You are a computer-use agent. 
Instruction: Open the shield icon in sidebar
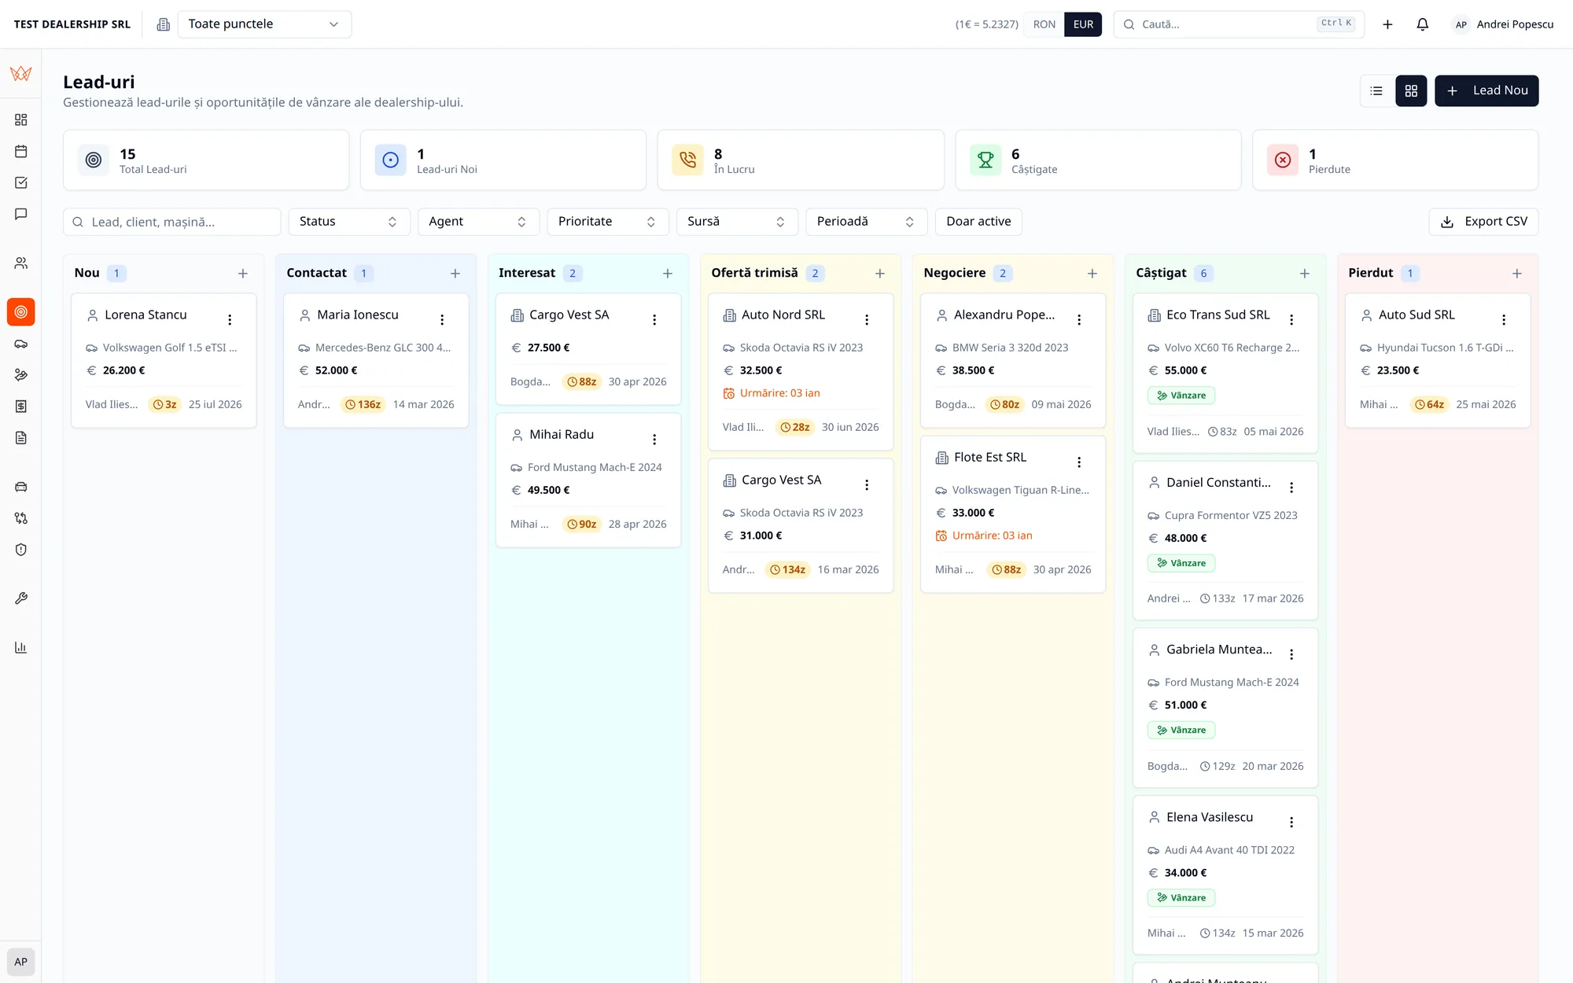click(21, 550)
